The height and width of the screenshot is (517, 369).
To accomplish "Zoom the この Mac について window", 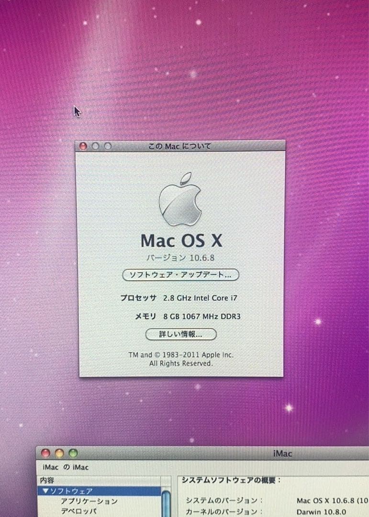I will tap(108, 146).
